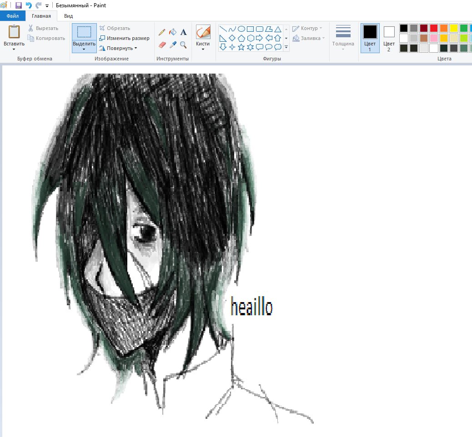Click the Redo arrow in quick access toolbar
Screen dimensions: 472x437
[x=38, y=5]
